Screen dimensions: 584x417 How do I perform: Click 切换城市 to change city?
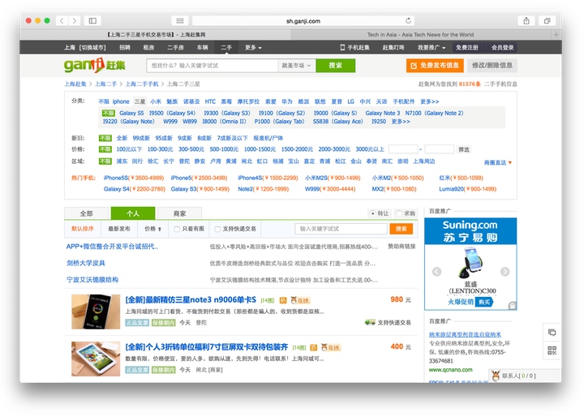point(93,48)
